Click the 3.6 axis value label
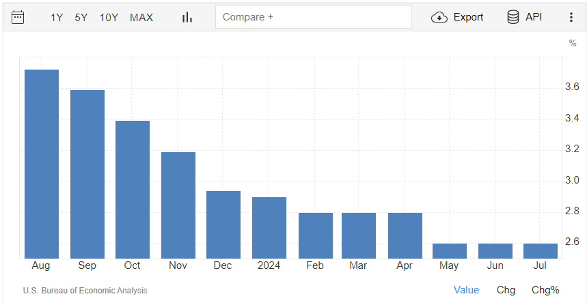Screen dimensions: 587x305 (x=572, y=87)
